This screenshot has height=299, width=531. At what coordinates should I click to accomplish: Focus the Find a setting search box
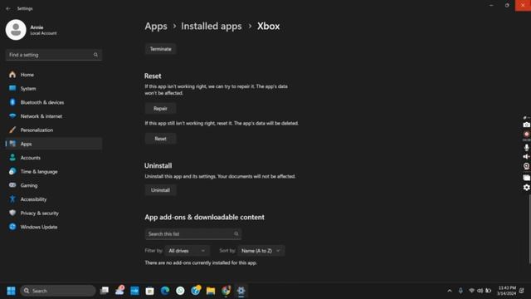53,55
